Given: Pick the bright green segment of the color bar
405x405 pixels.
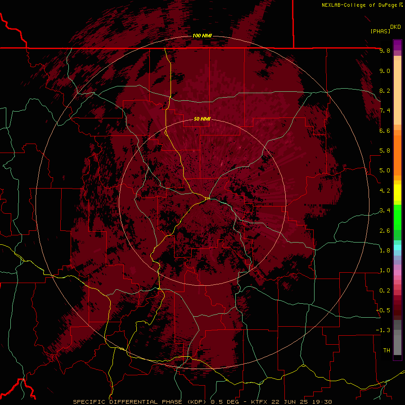Looking at the screenshot, I should click(397, 217).
